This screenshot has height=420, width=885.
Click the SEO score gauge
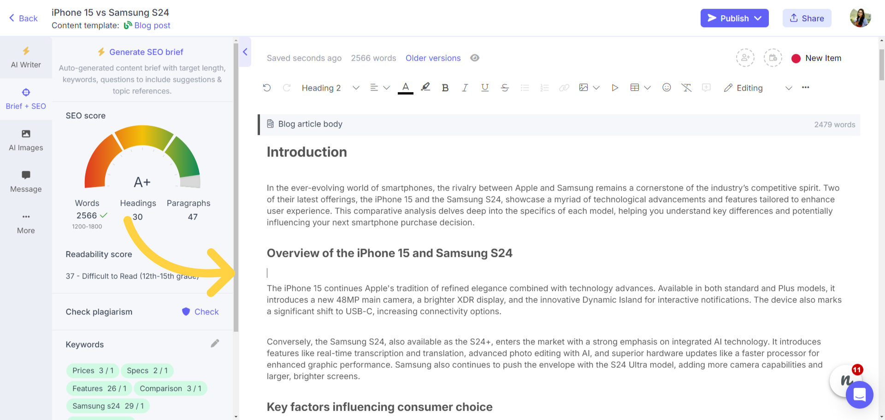pyautogui.click(x=142, y=157)
